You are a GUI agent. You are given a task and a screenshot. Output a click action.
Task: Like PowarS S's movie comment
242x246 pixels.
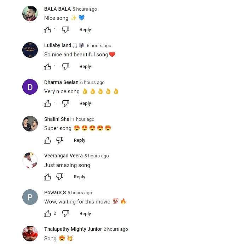coord(47,214)
